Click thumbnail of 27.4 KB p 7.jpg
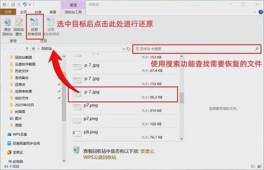The image size is (264, 170). point(77,67)
